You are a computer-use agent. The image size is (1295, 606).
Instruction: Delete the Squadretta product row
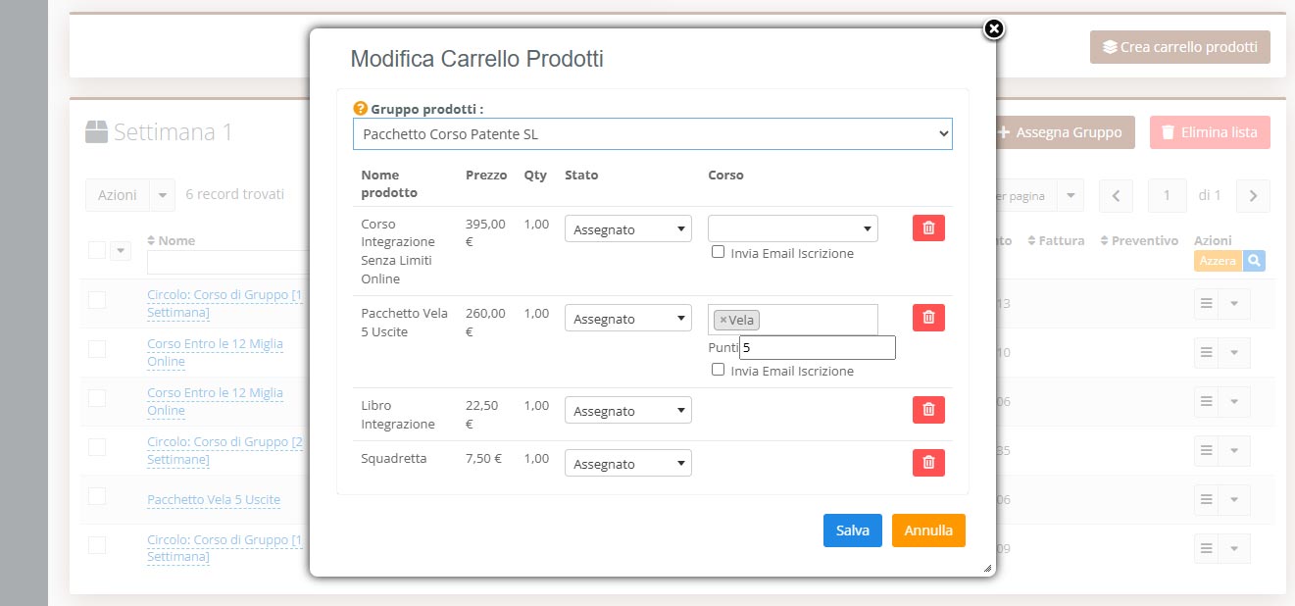928,463
